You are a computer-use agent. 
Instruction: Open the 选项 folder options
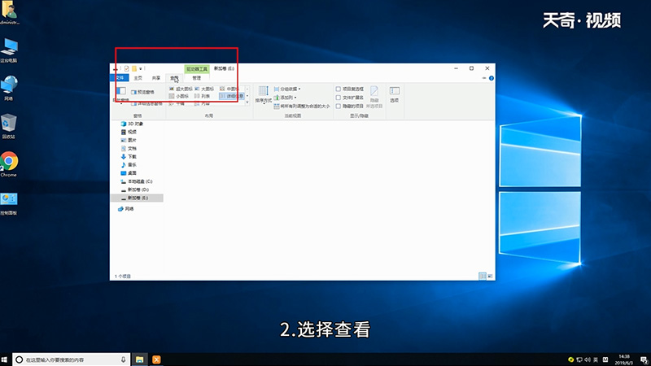coord(395,94)
